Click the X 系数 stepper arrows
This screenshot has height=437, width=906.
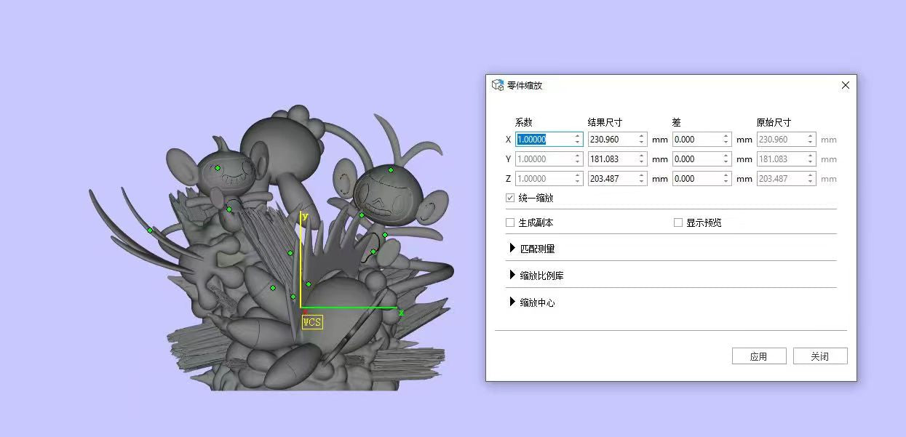pos(578,139)
